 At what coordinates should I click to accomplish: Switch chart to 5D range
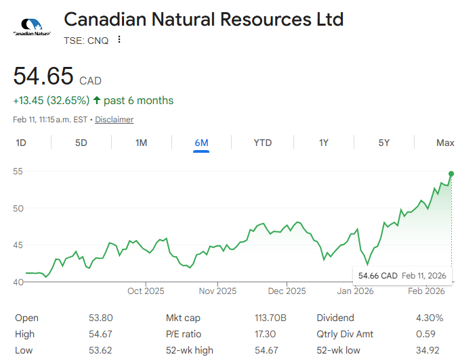tap(81, 143)
